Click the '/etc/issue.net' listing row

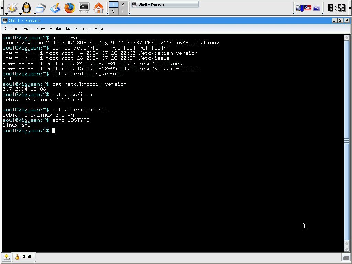pos(92,64)
